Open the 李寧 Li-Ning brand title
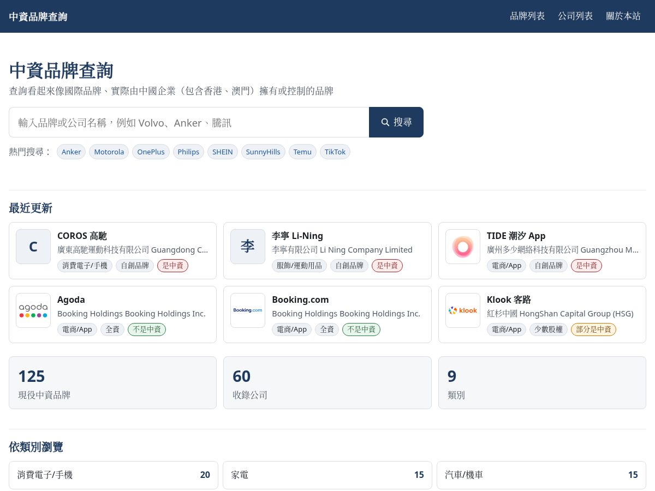Image resolution: width=655 pixels, height=491 pixels. pos(297,236)
